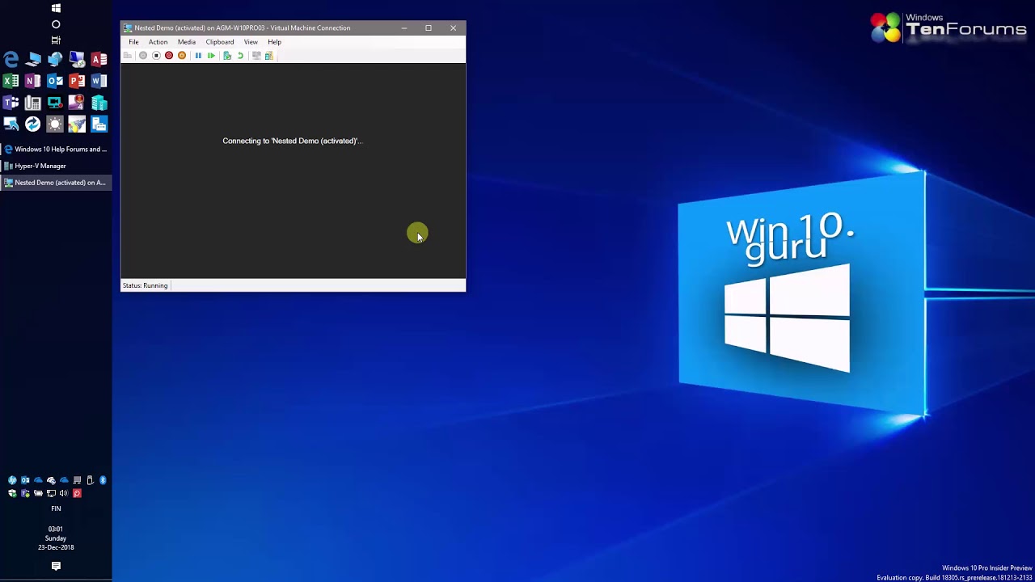Image resolution: width=1035 pixels, height=582 pixels.
Task: Open the desk phone pinned icon
Action: [x=32, y=103]
